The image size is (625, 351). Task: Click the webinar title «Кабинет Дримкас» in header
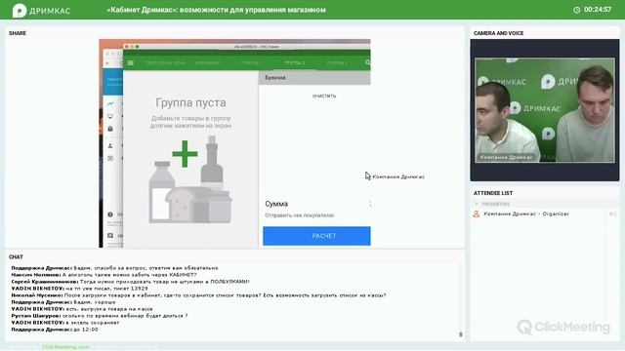click(216, 10)
